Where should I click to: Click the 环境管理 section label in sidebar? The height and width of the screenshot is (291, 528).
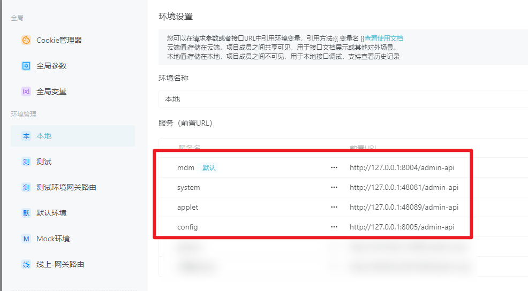coord(24,114)
